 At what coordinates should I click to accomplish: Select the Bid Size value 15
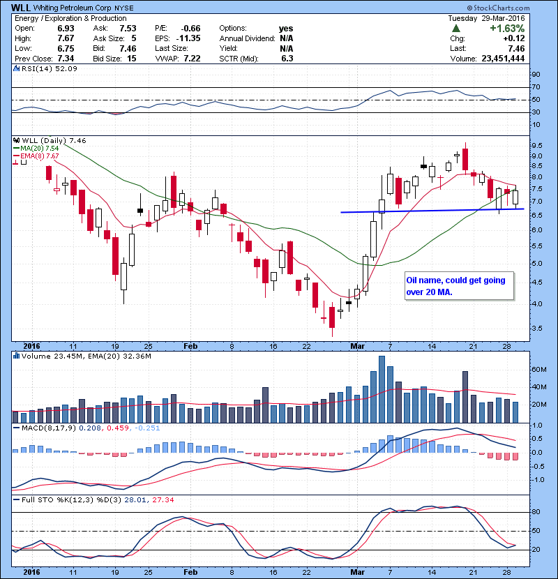point(132,59)
